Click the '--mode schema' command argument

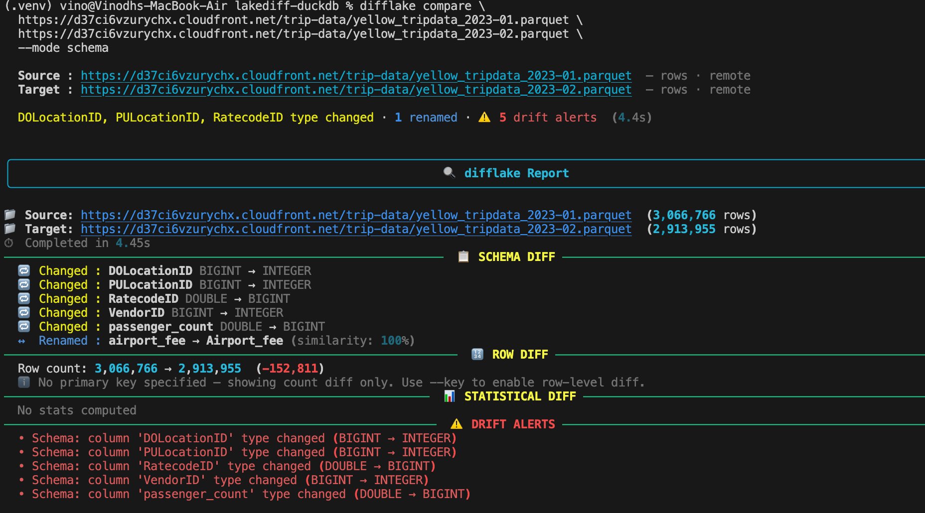[x=63, y=48]
